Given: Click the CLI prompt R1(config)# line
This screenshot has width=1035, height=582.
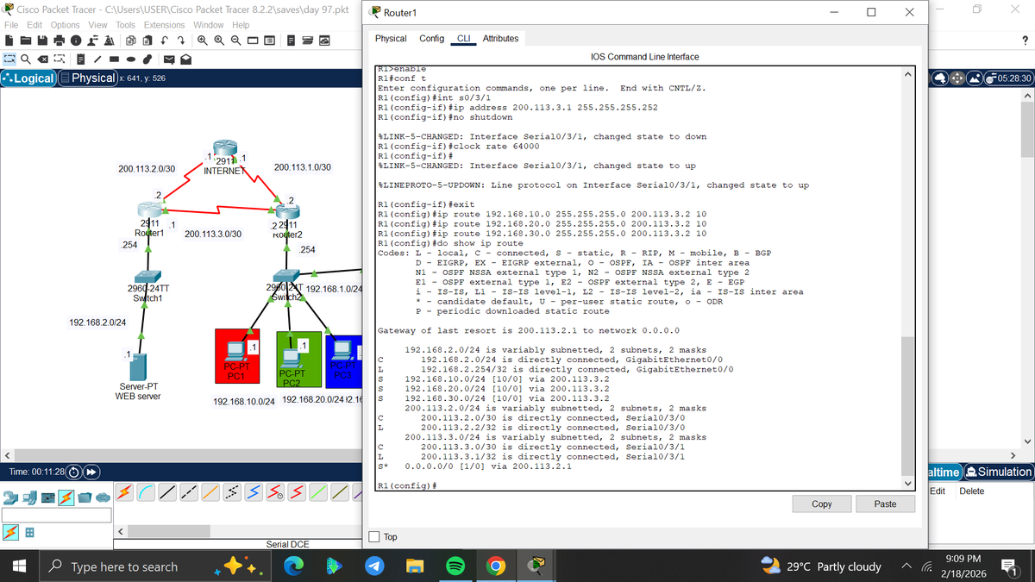Looking at the screenshot, I should 407,486.
